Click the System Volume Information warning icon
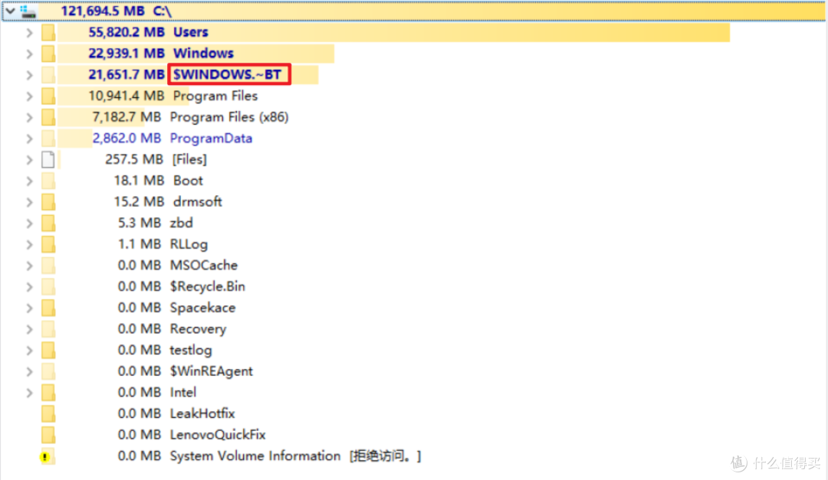The height and width of the screenshot is (480, 828). 46,456
